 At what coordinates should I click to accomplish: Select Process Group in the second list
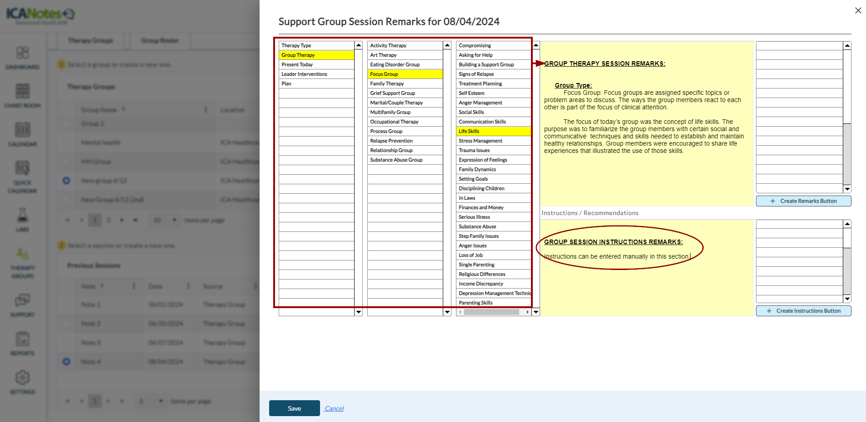coord(405,131)
